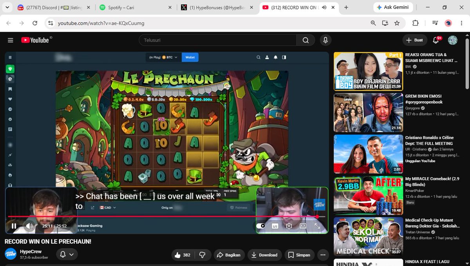The width and height of the screenshot is (470, 266).
Task: Open more actions three-dot menu below video
Action: click(323, 255)
